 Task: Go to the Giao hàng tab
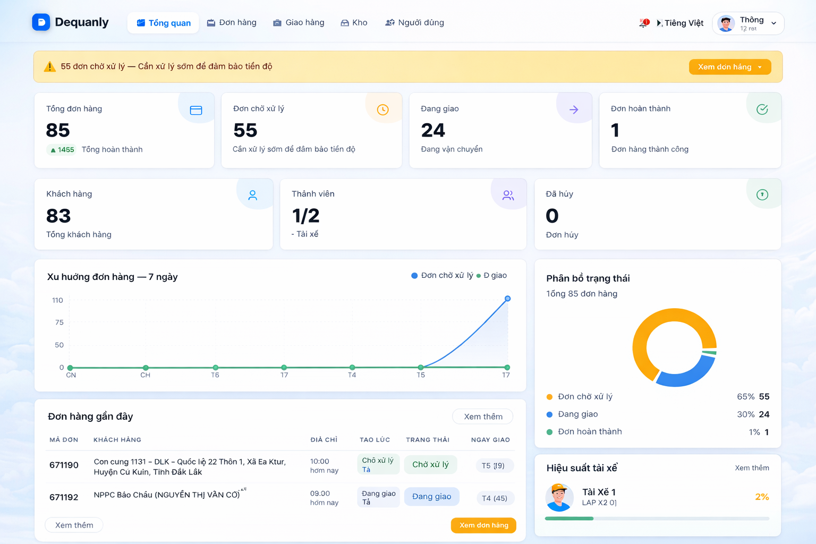click(299, 23)
